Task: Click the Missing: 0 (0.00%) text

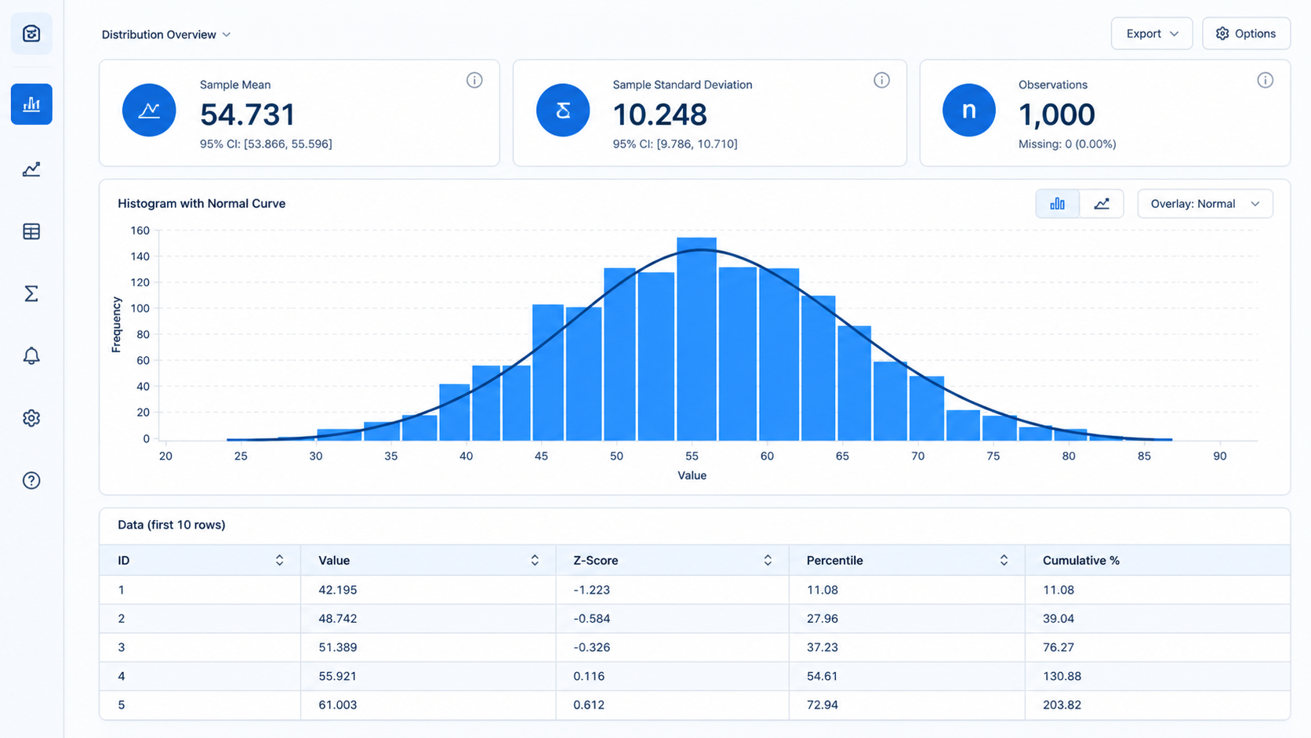Action: click(1067, 144)
